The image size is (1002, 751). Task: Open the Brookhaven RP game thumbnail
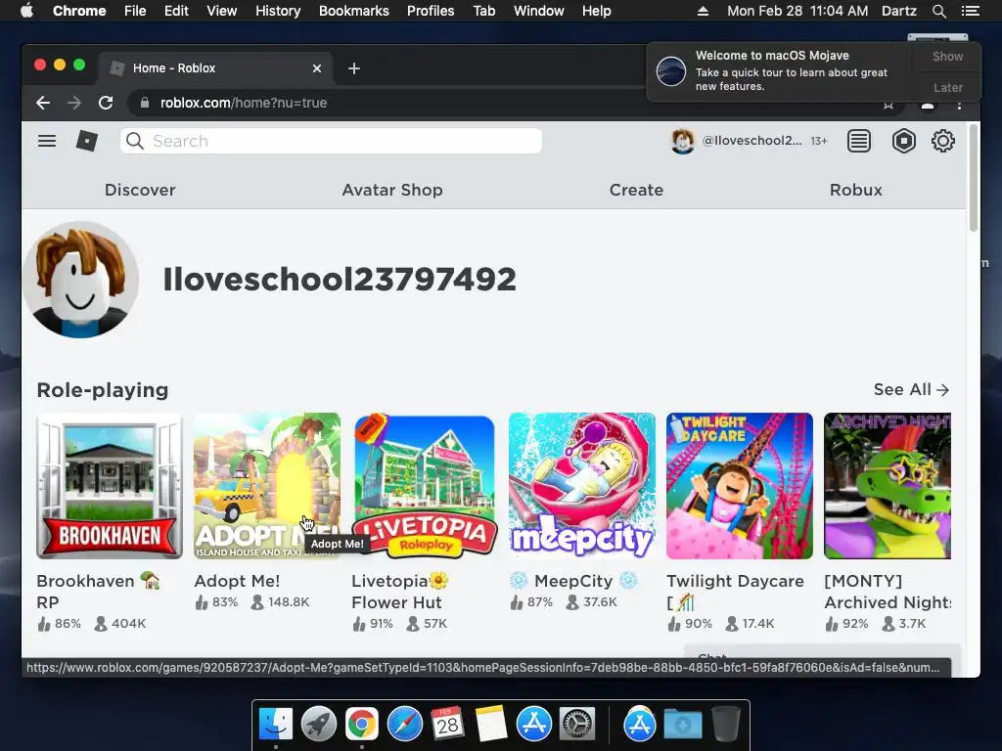tap(110, 486)
